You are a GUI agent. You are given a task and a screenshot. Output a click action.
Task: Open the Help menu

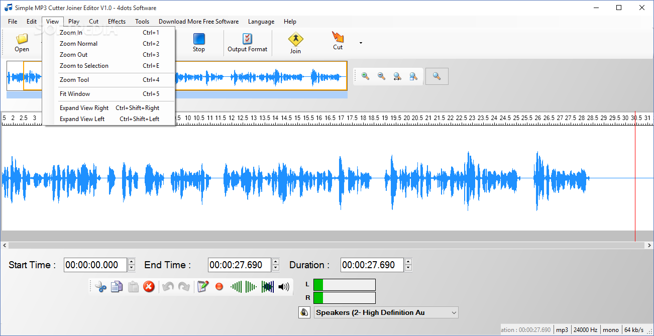290,22
